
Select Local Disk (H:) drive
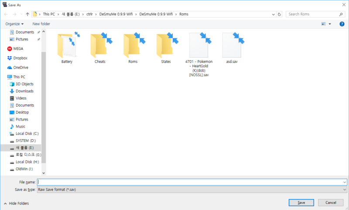(x=24, y=162)
